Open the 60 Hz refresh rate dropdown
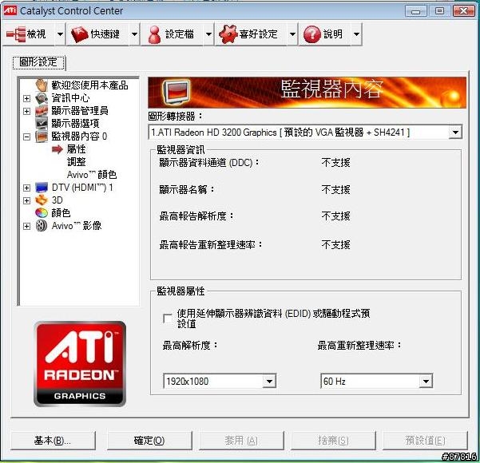 click(x=426, y=382)
